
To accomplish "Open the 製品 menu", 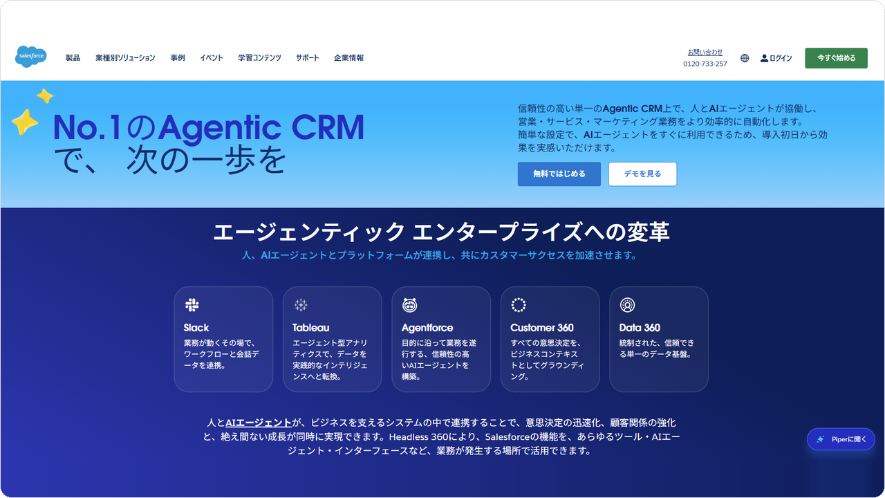I will 73,58.
